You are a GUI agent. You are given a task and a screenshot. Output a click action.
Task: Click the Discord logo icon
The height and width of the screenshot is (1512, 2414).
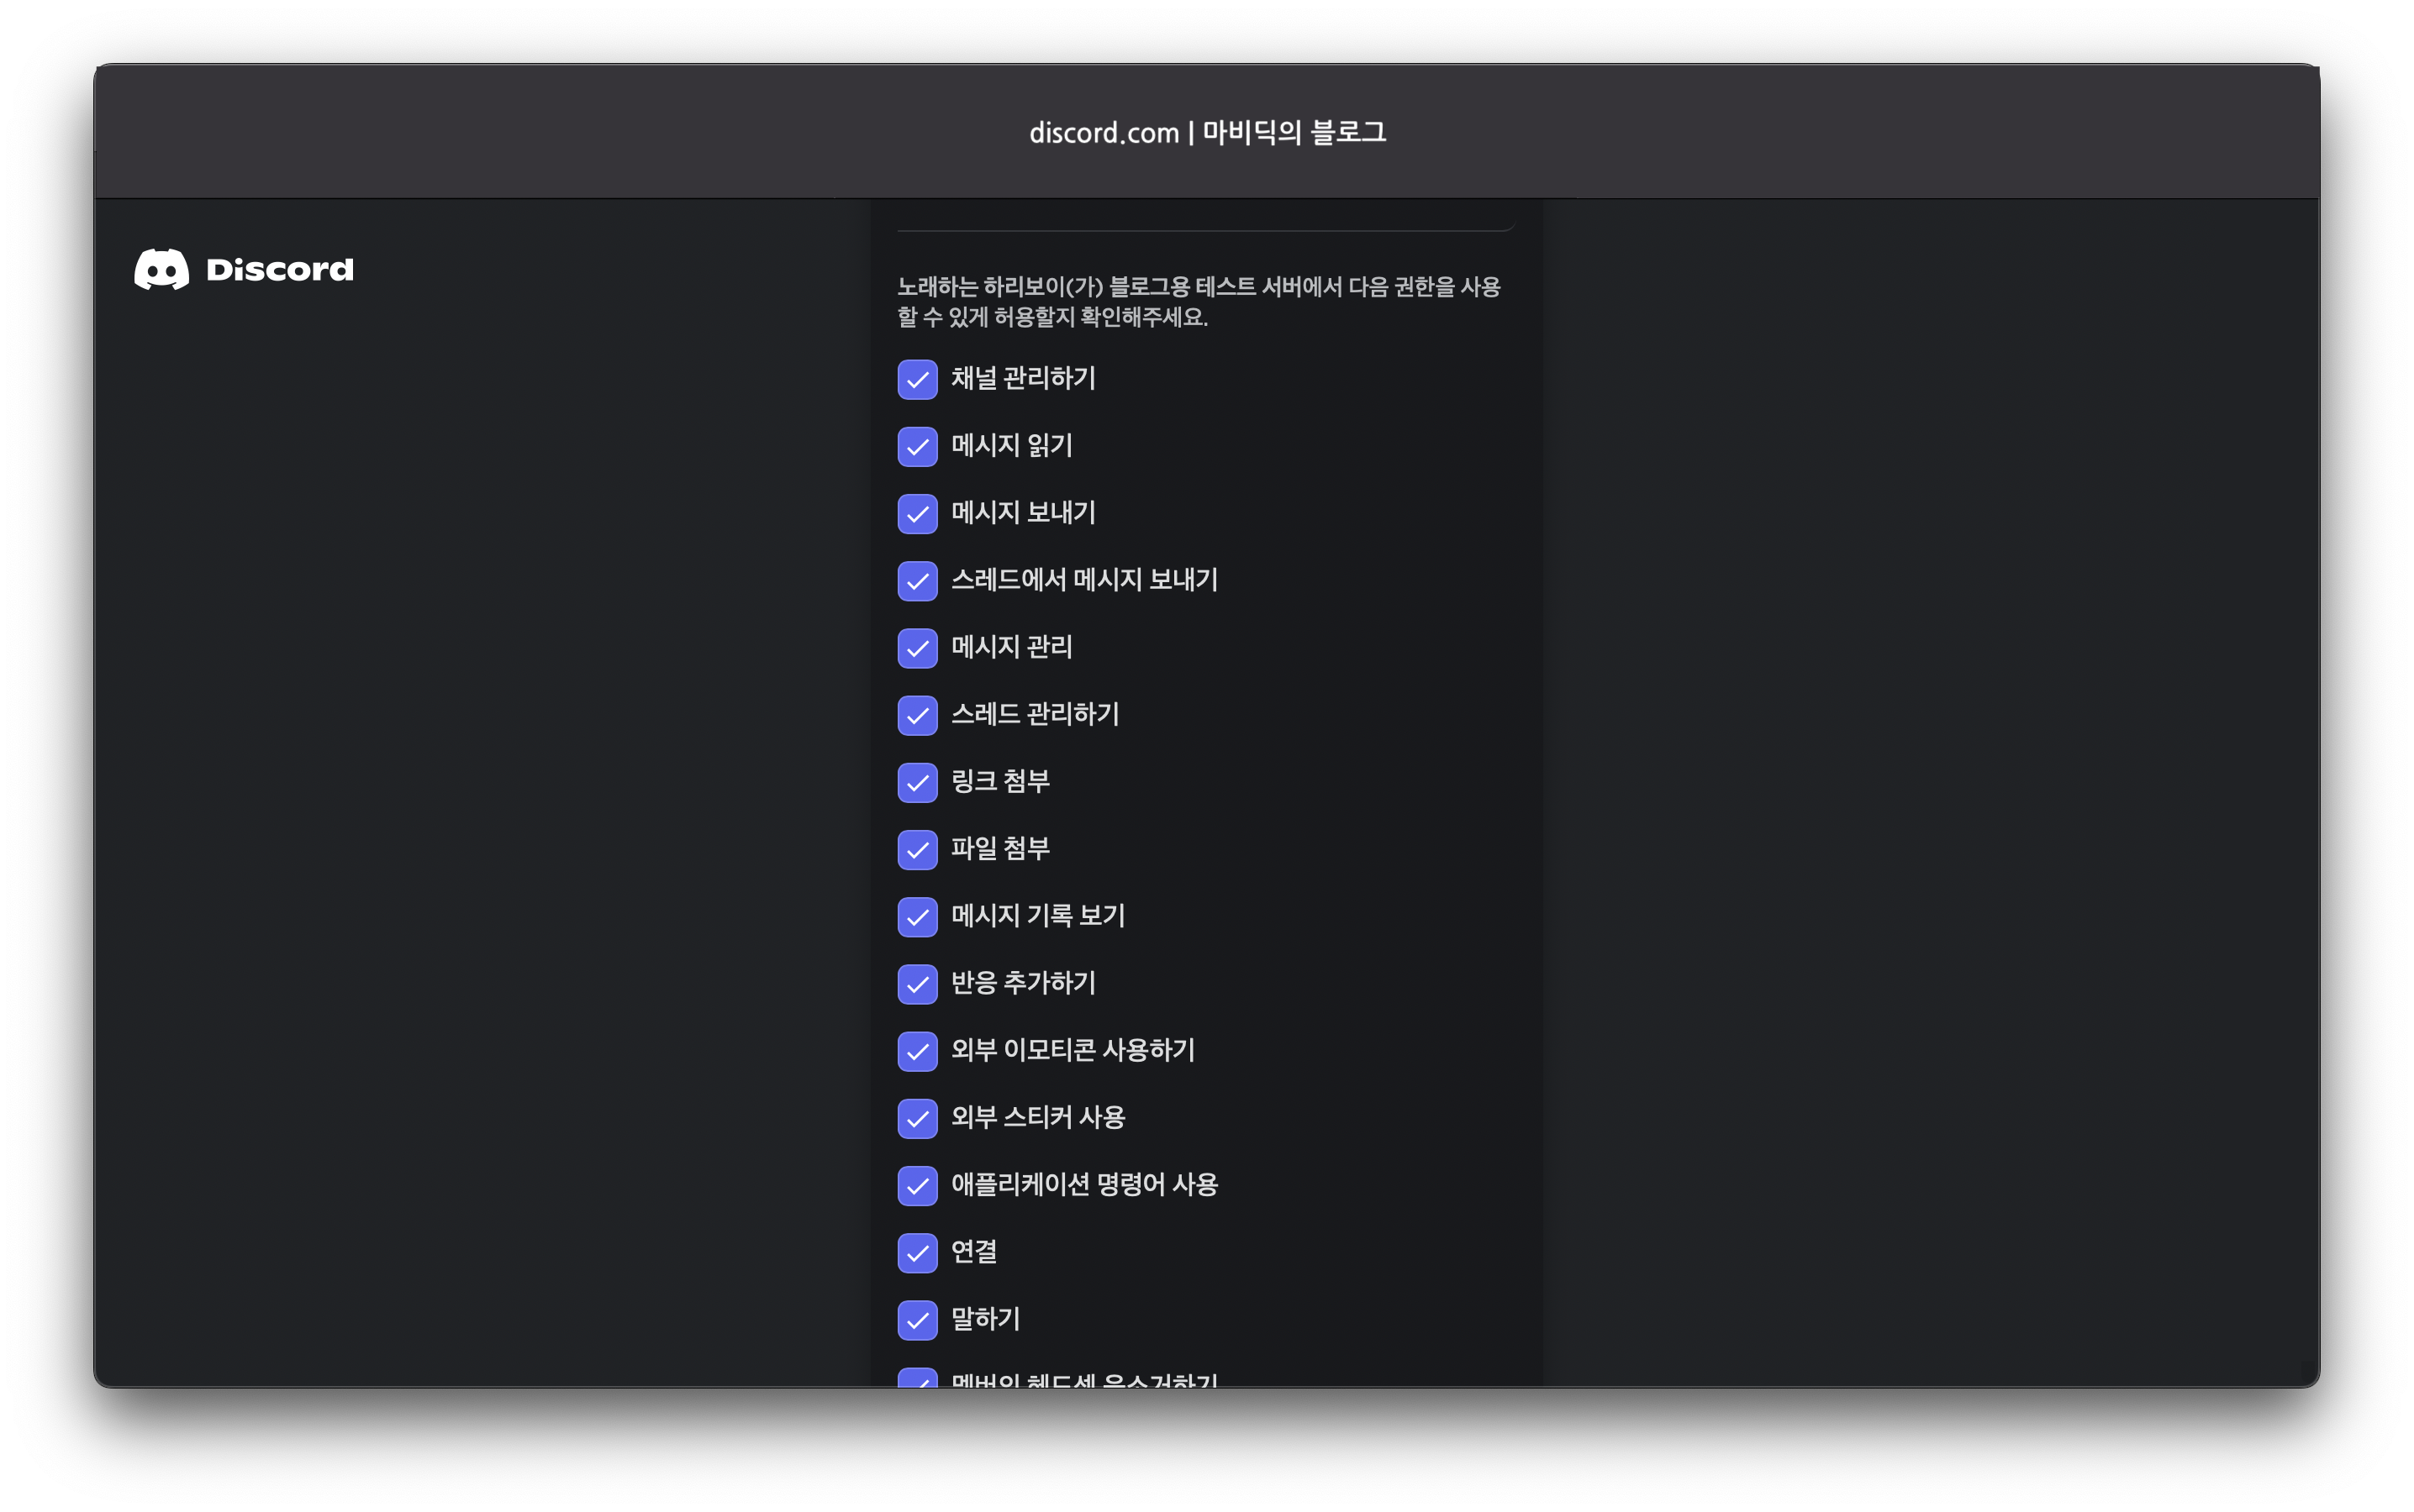point(161,269)
